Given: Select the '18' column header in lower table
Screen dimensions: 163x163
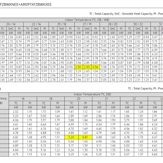Looking at the screenshot, I should 51,99.
